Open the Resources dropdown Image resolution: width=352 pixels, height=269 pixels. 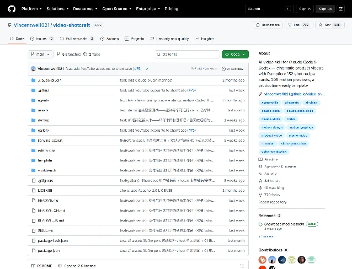coord(85,9)
